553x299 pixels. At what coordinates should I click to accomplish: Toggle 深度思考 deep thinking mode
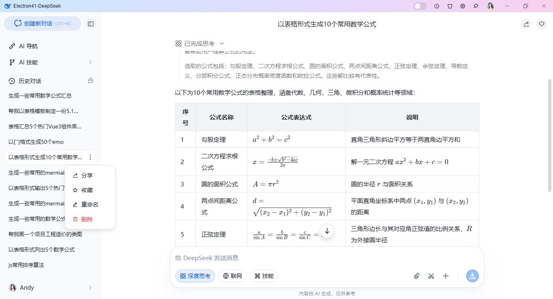(x=195, y=276)
